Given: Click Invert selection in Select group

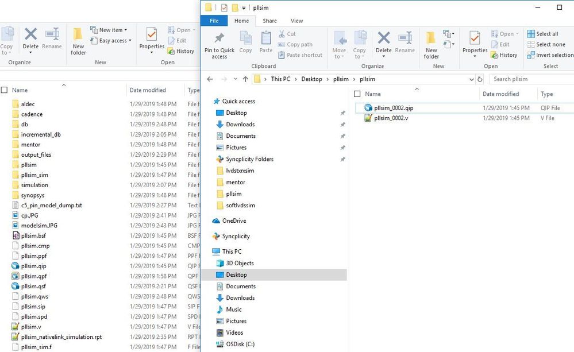Looking at the screenshot, I should point(550,55).
